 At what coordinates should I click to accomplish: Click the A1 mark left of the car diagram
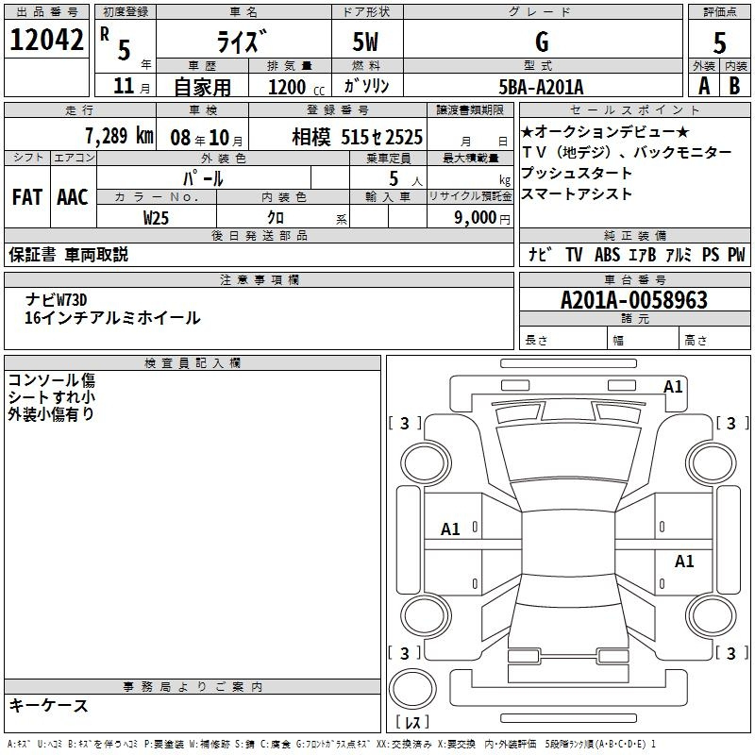pyautogui.click(x=451, y=529)
